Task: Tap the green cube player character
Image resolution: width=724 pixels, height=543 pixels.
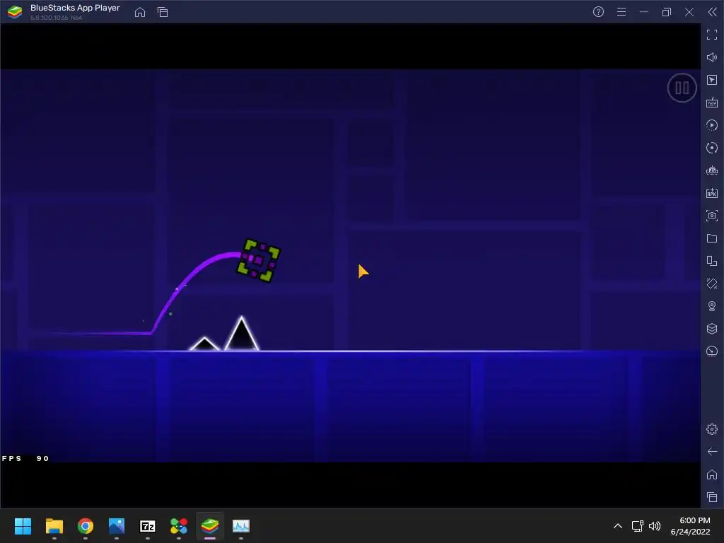Action: 258,260
